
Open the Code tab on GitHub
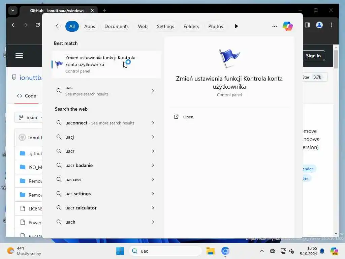click(x=26, y=96)
